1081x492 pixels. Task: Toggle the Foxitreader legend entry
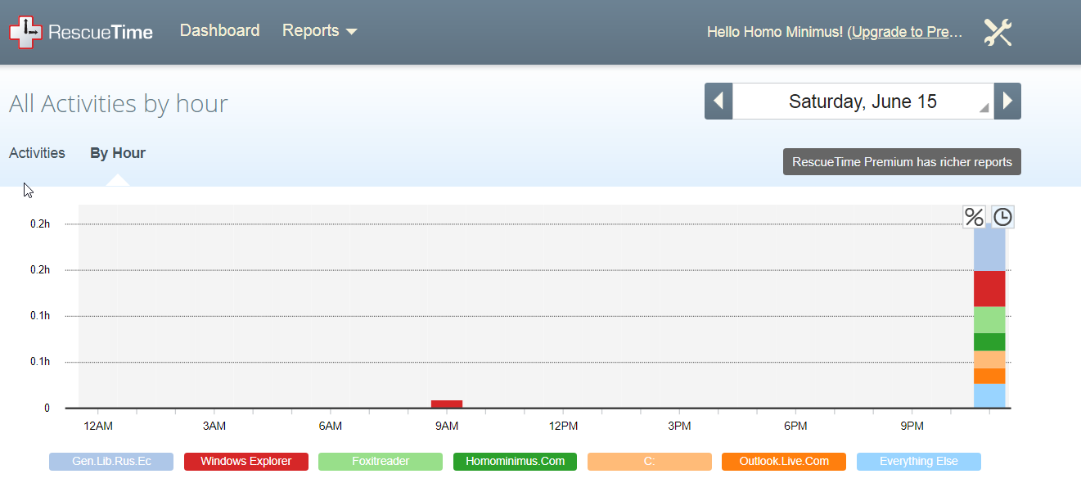click(381, 462)
